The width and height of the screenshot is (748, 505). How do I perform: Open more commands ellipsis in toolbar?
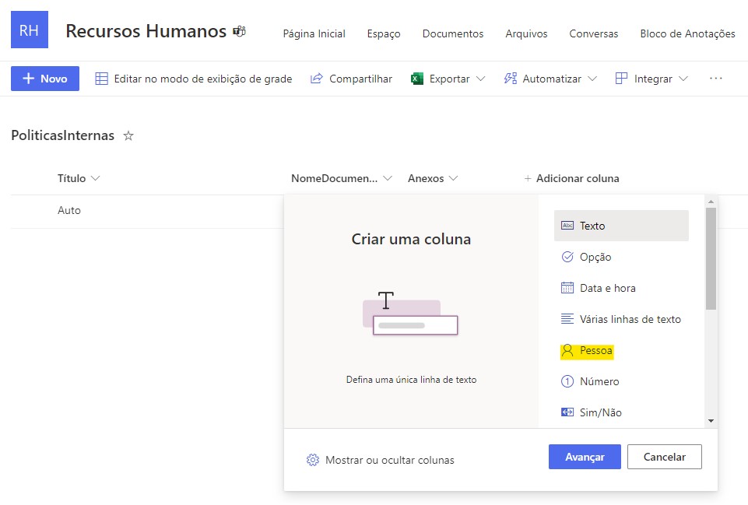point(716,79)
